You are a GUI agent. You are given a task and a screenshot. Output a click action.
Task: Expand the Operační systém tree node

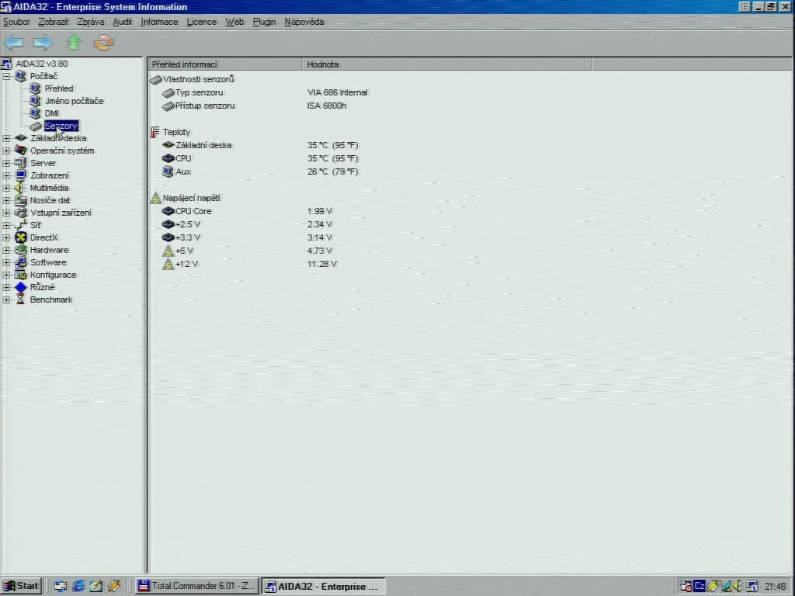[6, 151]
